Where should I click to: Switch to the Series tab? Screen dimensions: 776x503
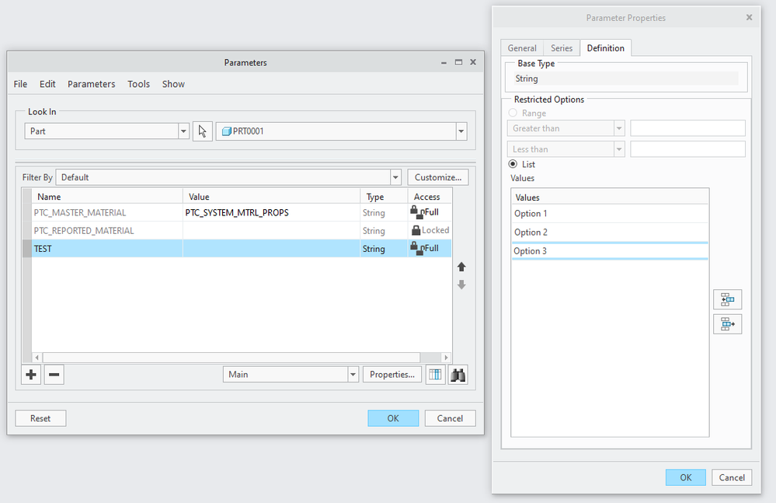(562, 48)
